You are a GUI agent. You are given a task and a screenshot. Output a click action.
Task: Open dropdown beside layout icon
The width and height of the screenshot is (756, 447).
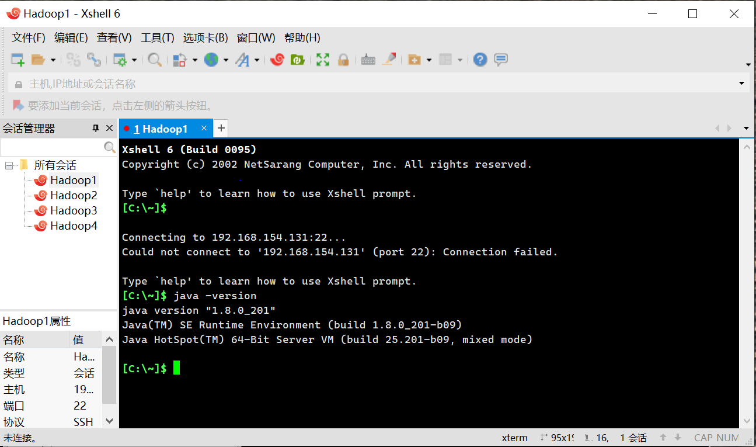click(460, 60)
